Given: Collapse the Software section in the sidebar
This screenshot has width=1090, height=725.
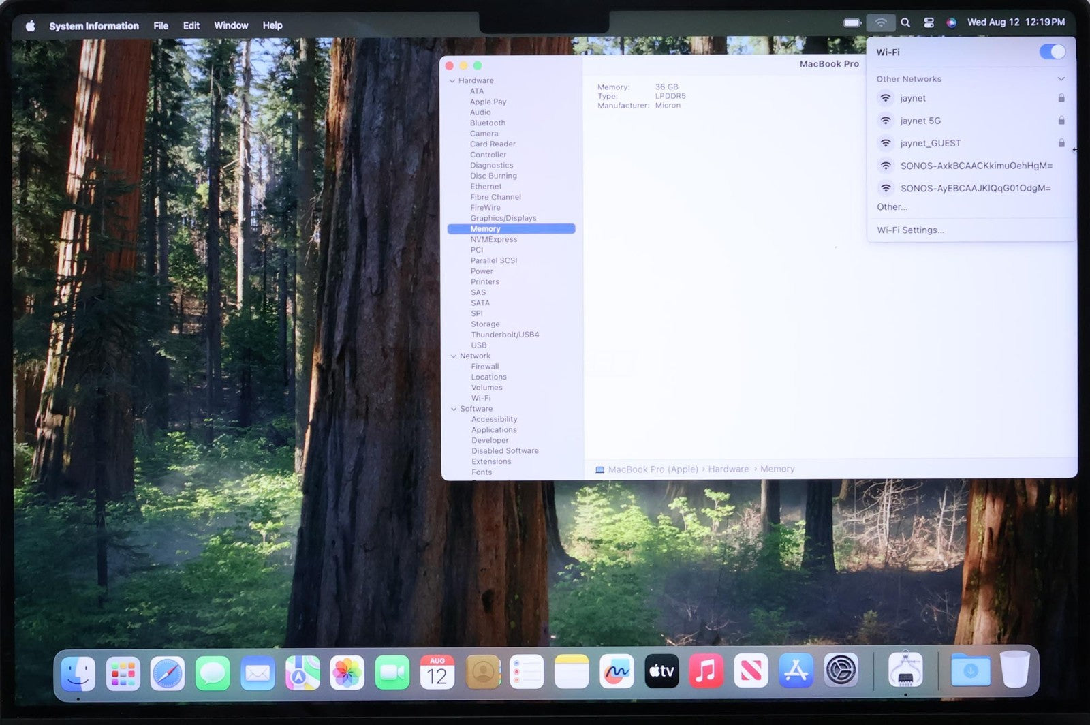Looking at the screenshot, I should click(x=454, y=409).
